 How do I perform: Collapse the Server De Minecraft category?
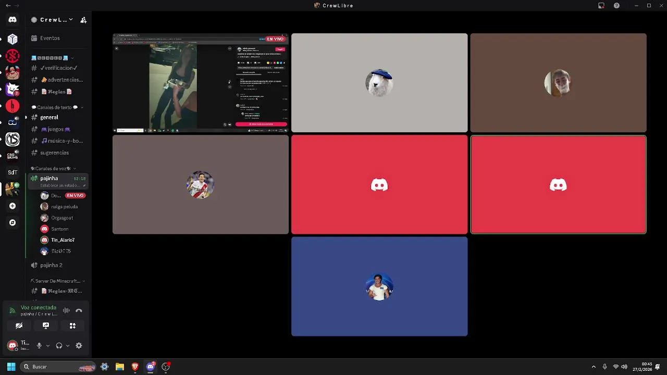(58, 281)
